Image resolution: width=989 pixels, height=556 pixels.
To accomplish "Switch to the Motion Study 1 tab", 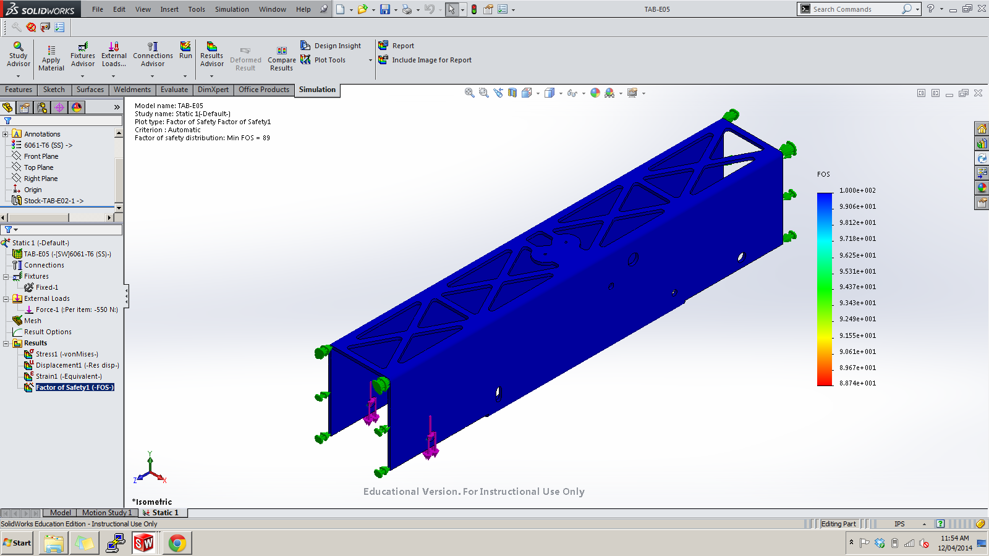I will [x=106, y=512].
